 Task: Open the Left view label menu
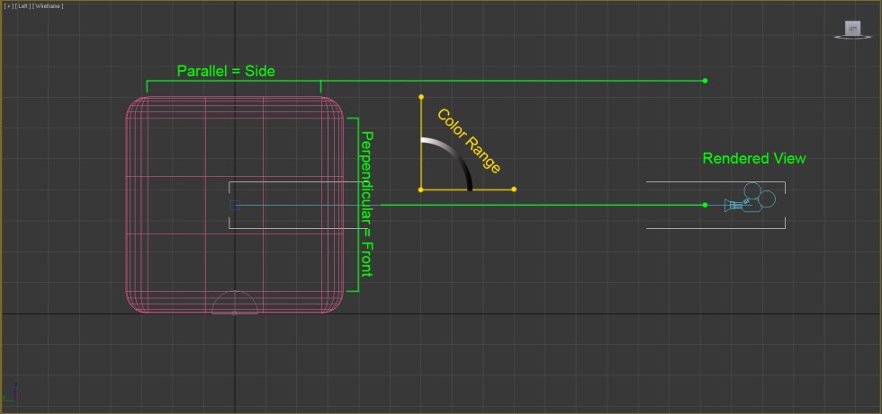click(22, 5)
